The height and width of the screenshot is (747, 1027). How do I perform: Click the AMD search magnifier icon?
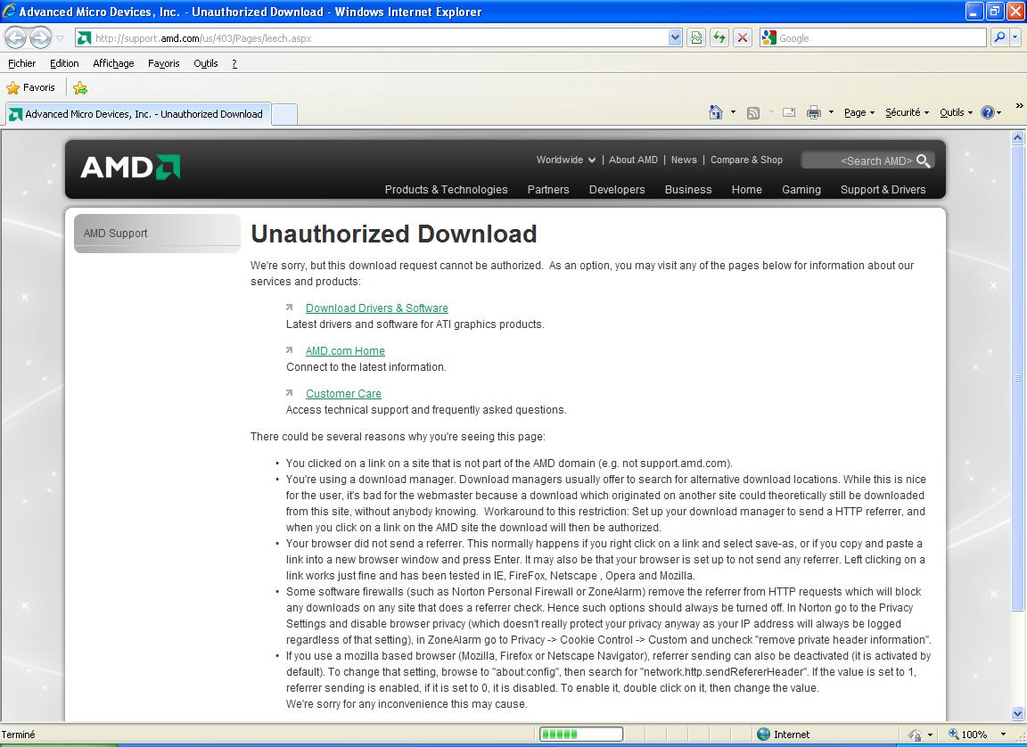coord(924,161)
